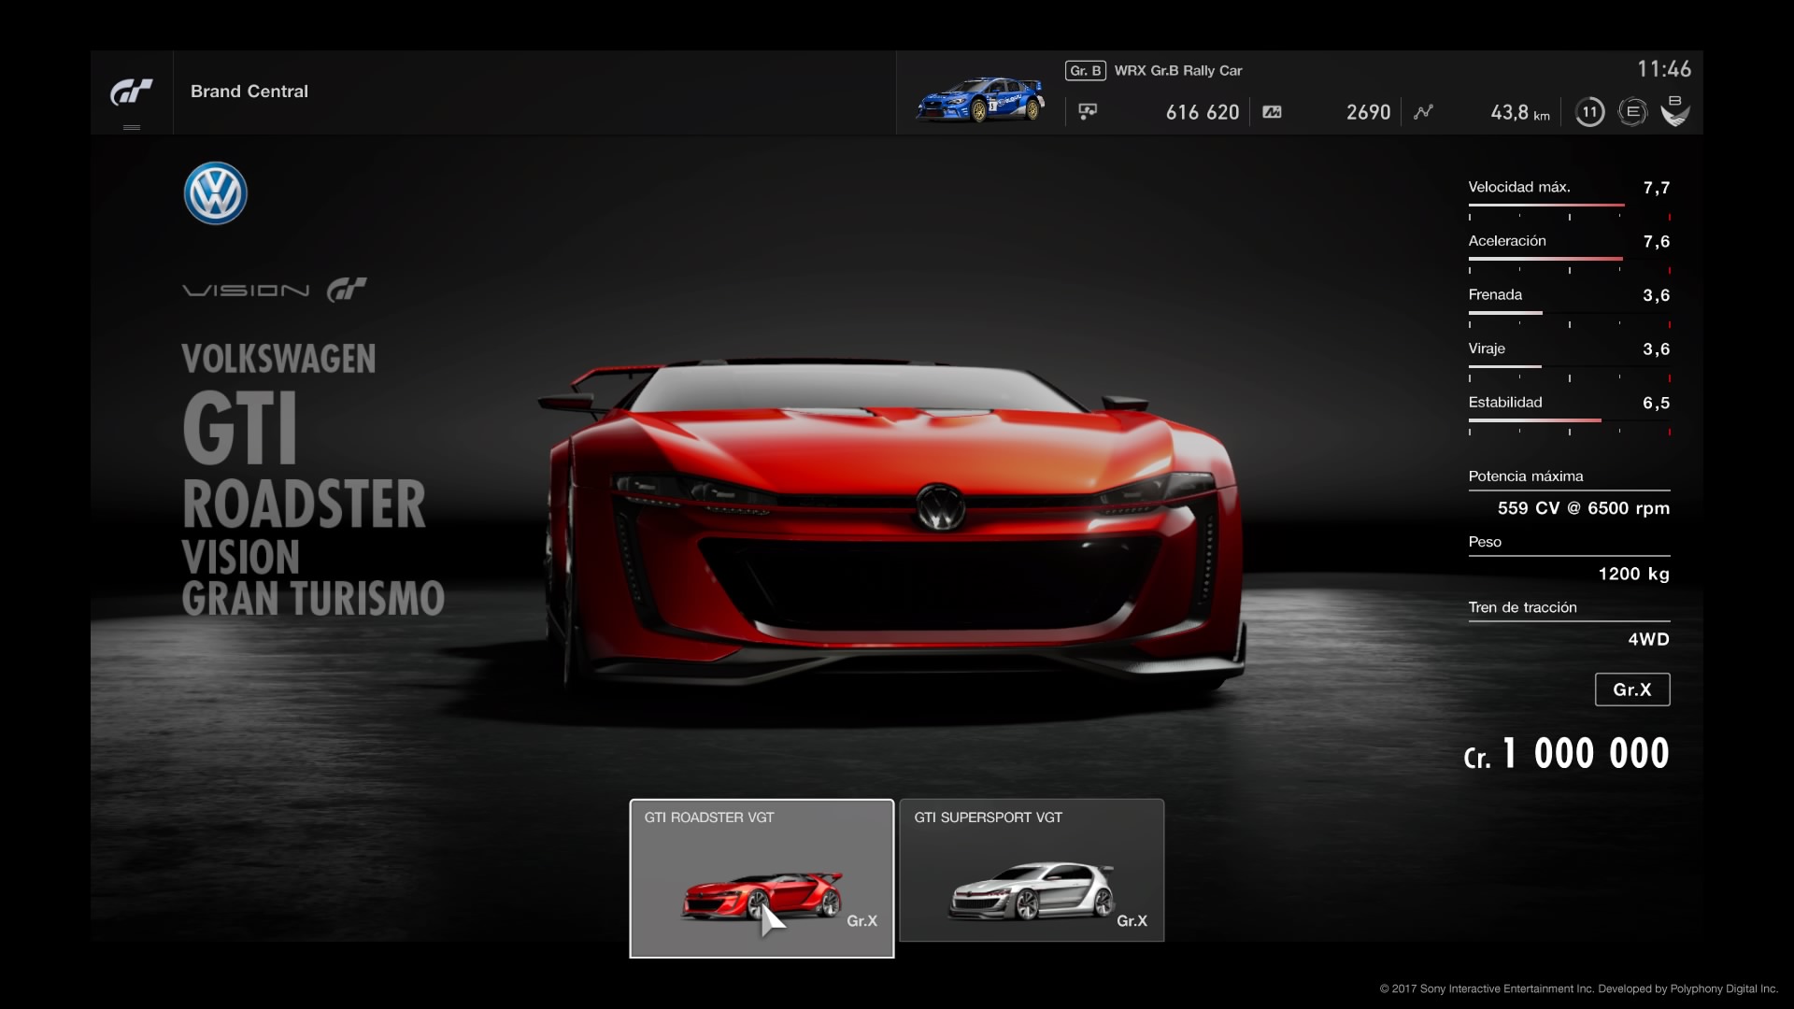Click the Aceleración stat bar
Viewport: 1794px width, 1009px height.
(x=1569, y=259)
